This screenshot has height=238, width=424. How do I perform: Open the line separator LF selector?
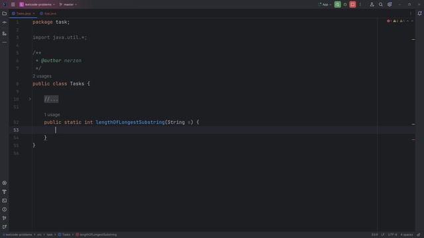pyautogui.click(x=383, y=235)
